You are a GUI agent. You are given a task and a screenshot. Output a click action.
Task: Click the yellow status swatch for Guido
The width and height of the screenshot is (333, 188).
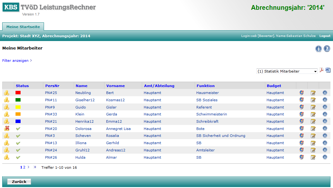(18, 107)
